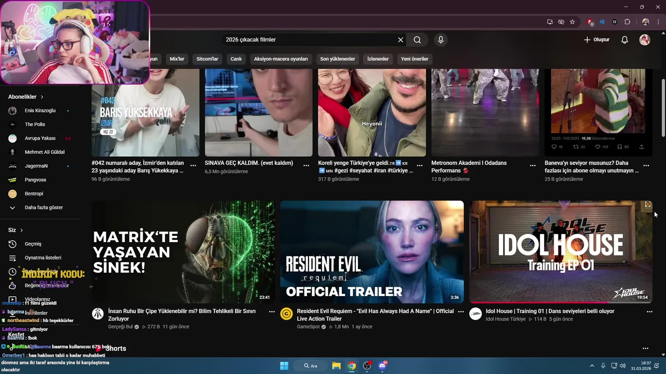The image size is (666, 374).
Task: Play the Idol House Training EP 01 thumbnail
Action: pos(561,252)
